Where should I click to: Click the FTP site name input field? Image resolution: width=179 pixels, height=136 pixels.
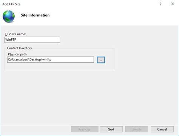(32, 40)
